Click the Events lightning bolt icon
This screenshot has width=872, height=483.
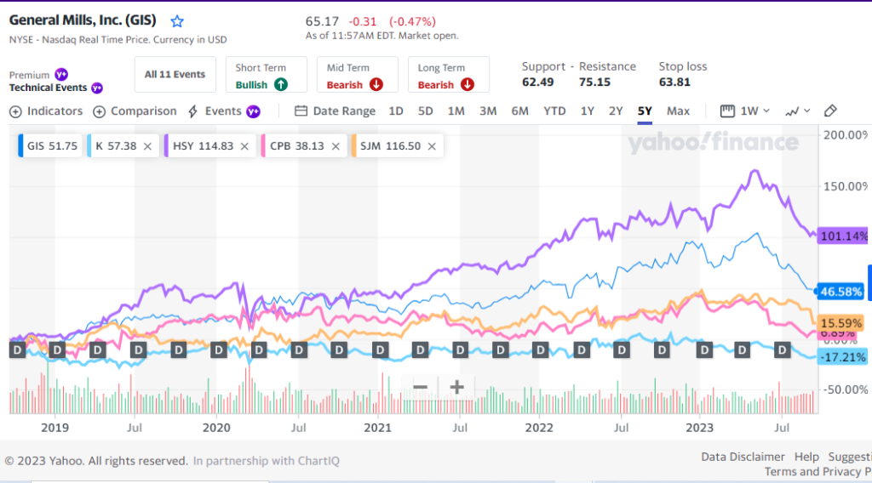pos(193,111)
